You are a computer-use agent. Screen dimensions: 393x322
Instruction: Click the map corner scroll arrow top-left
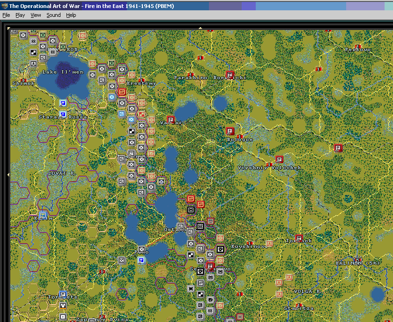(x=8, y=29)
